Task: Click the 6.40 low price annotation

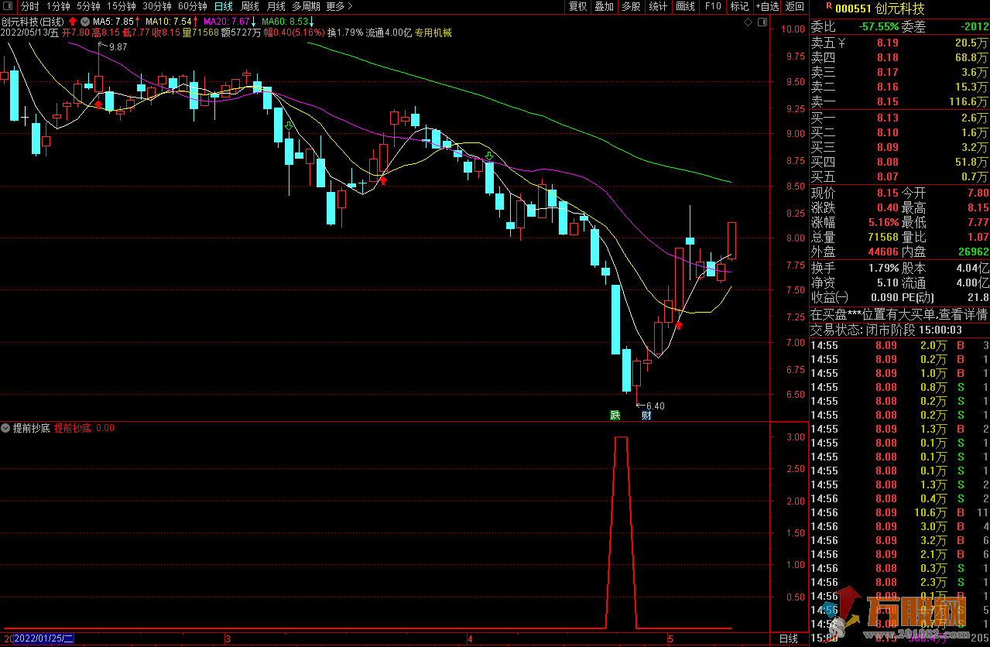Action: 655,406
